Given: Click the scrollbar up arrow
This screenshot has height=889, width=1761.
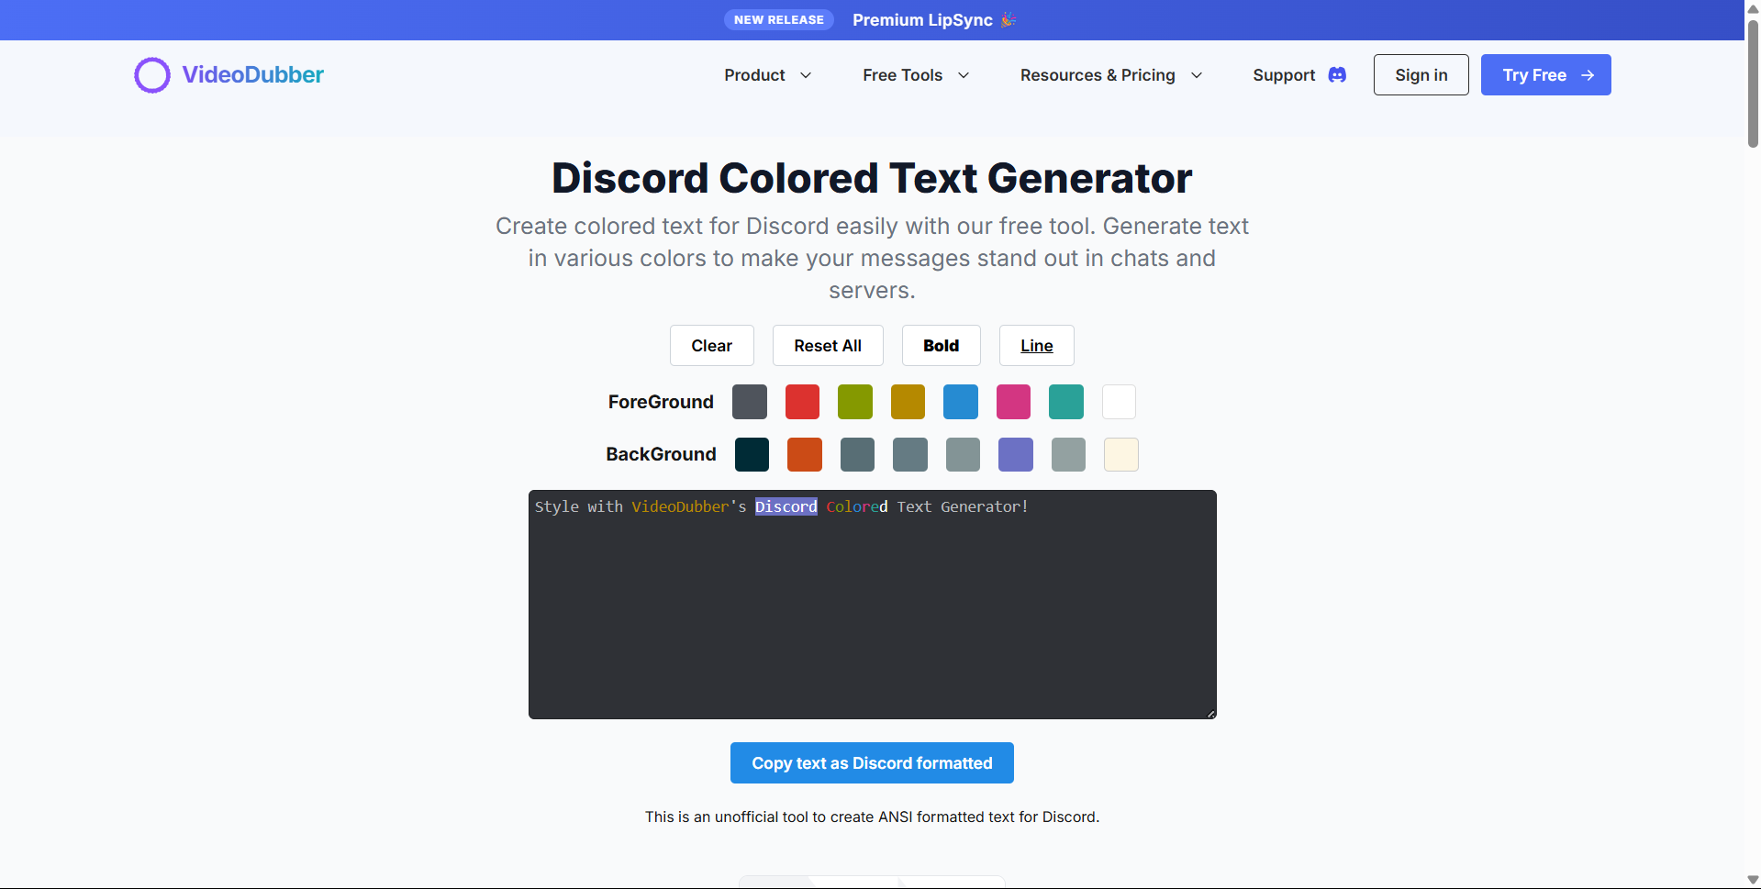Looking at the screenshot, I should (1753, 8).
